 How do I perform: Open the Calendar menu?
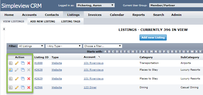[x=117, y=15]
